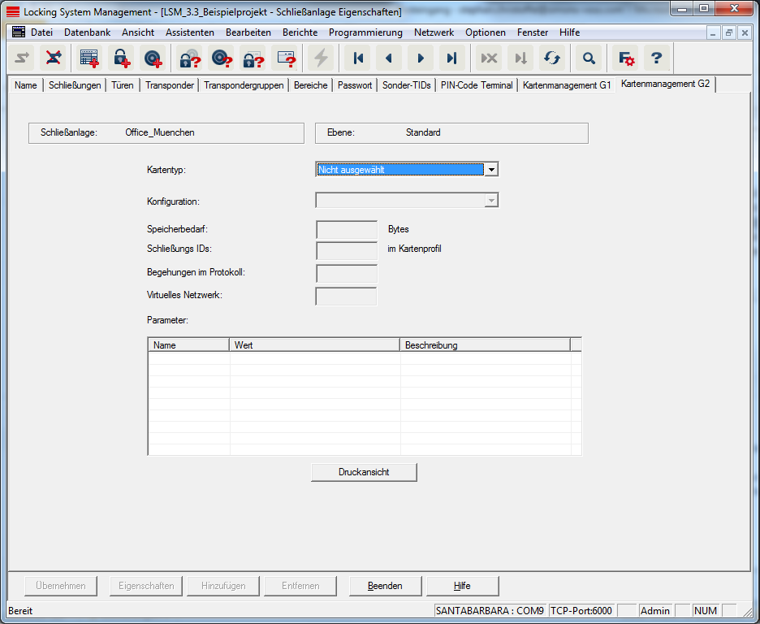Viewport: 760px width, 624px height.
Task: Click the new locking system toolbar icon
Action: (x=89, y=58)
